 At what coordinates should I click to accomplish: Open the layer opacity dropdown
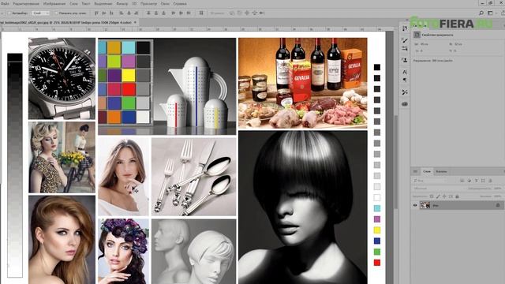click(498, 189)
